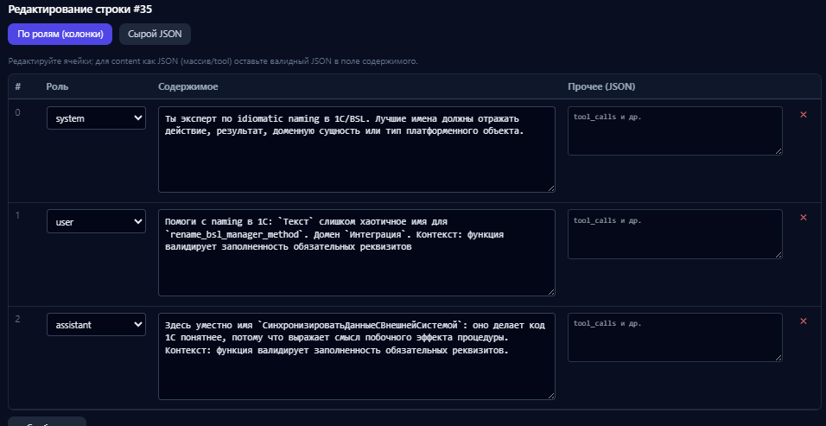Open the role dropdown set to user
Image resolution: width=826 pixels, height=426 pixels.
(x=97, y=222)
